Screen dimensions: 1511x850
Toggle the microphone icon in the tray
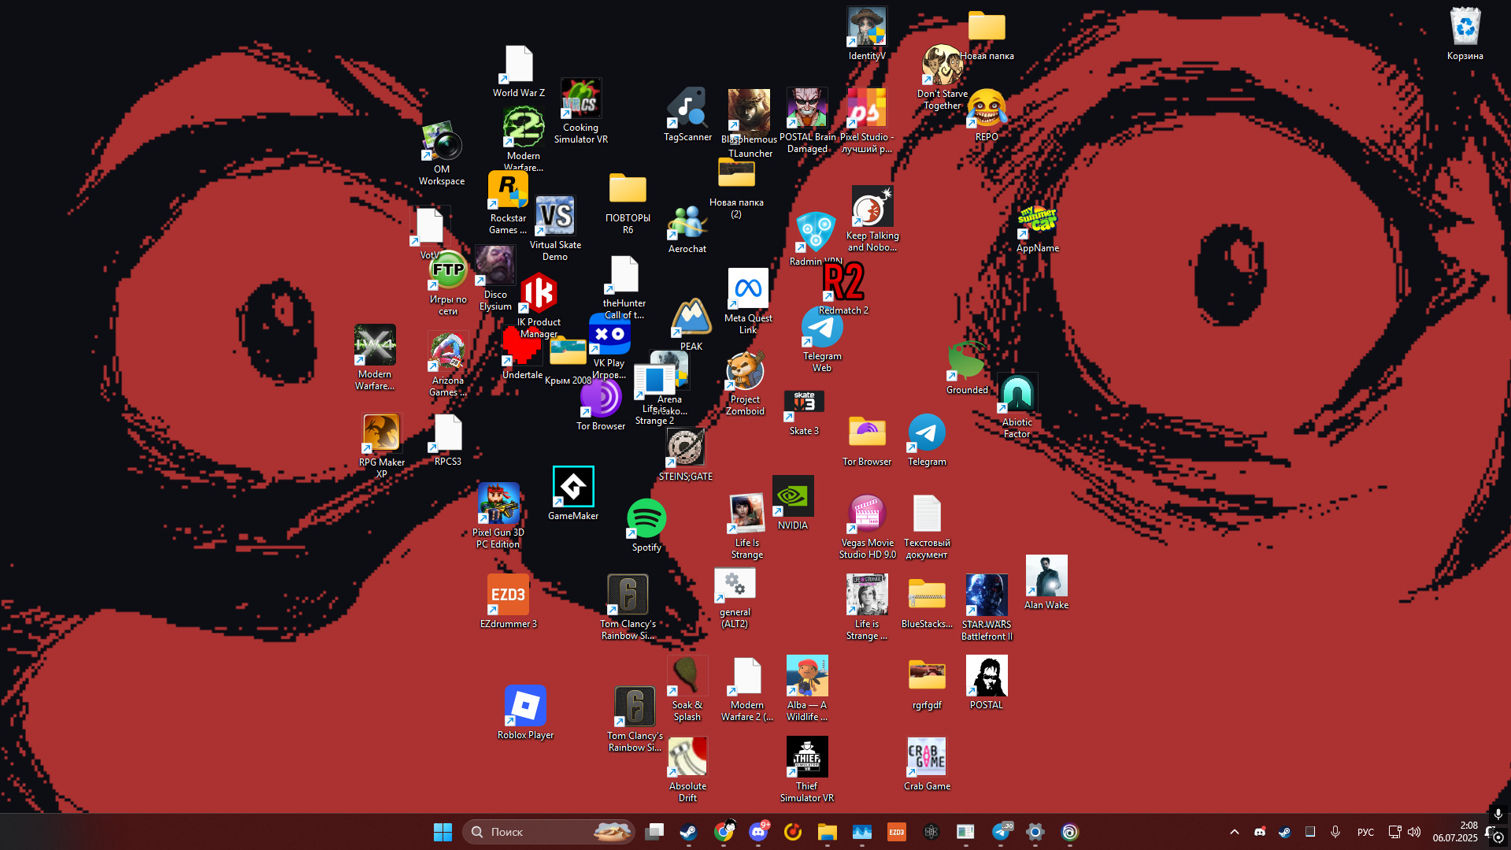(x=1335, y=832)
